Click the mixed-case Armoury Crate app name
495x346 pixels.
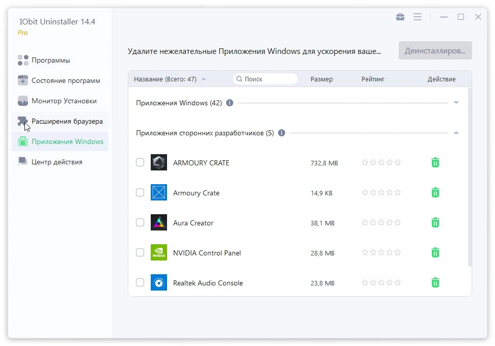click(196, 193)
